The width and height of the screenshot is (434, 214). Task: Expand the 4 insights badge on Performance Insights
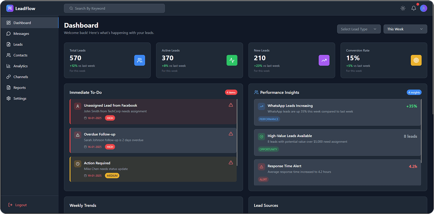(x=414, y=92)
